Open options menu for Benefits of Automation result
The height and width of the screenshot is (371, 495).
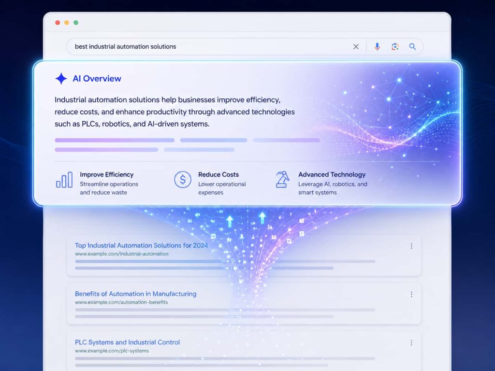tap(411, 294)
